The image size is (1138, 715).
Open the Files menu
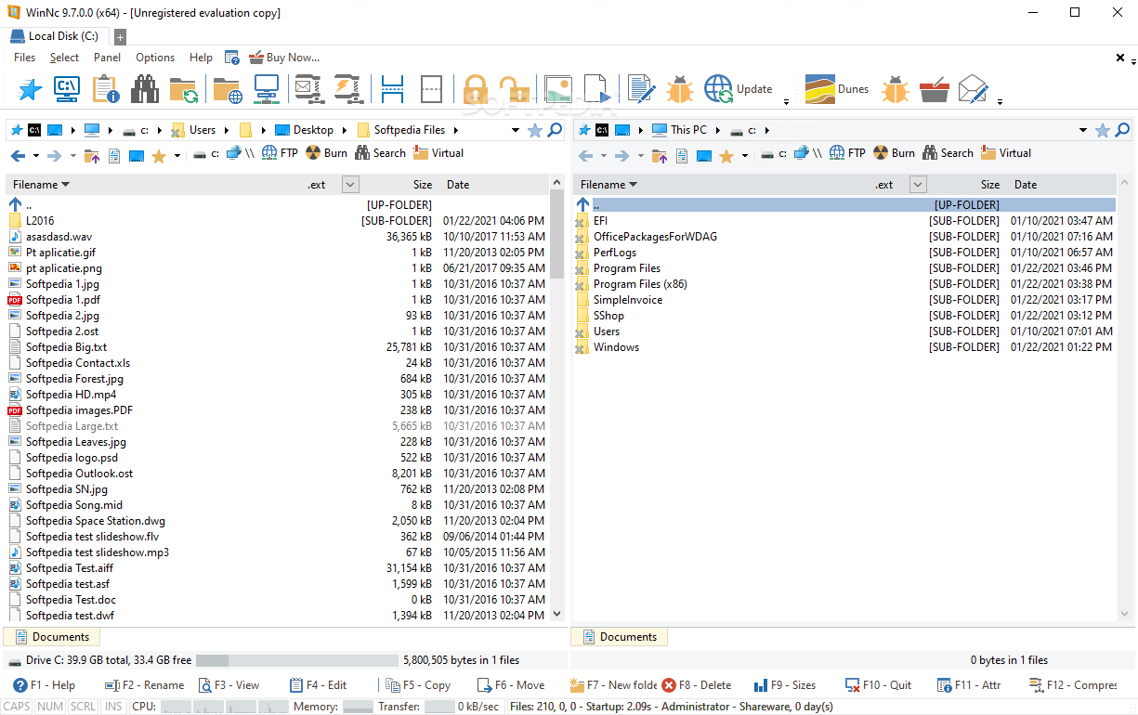click(25, 58)
